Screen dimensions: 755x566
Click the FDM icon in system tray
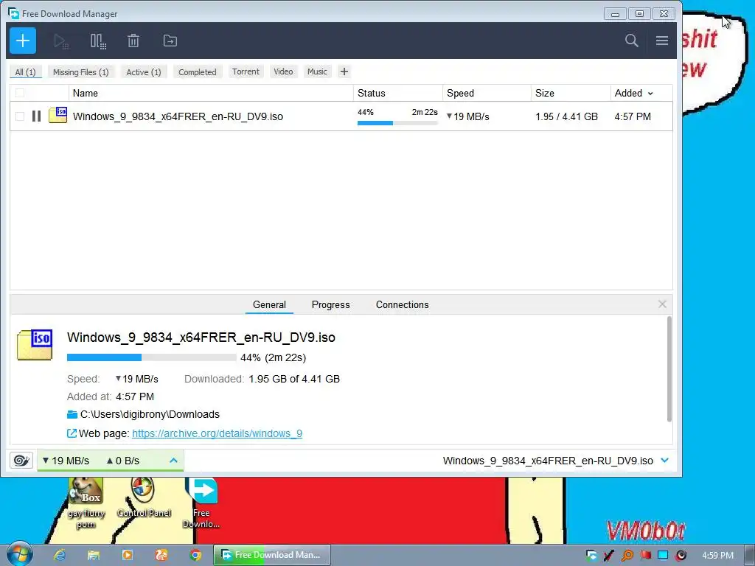592,556
